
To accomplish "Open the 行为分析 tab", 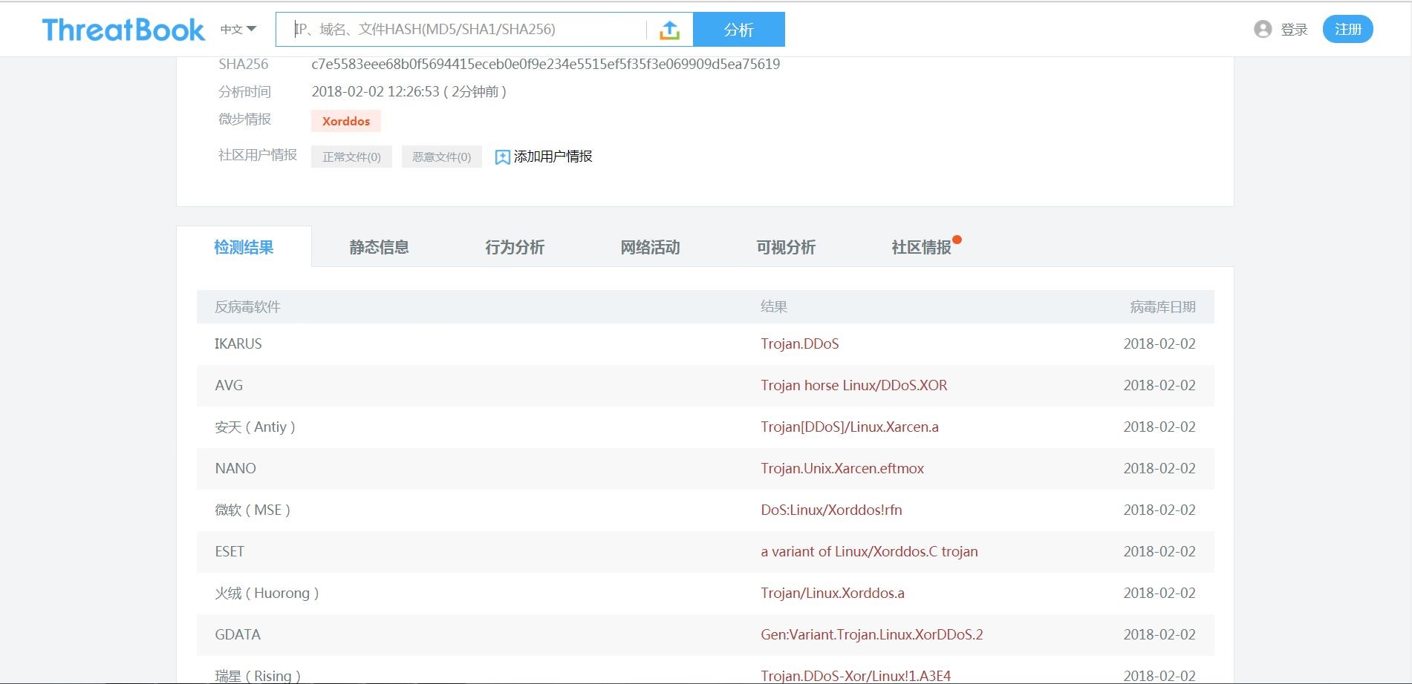I will click(x=515, y=246).
